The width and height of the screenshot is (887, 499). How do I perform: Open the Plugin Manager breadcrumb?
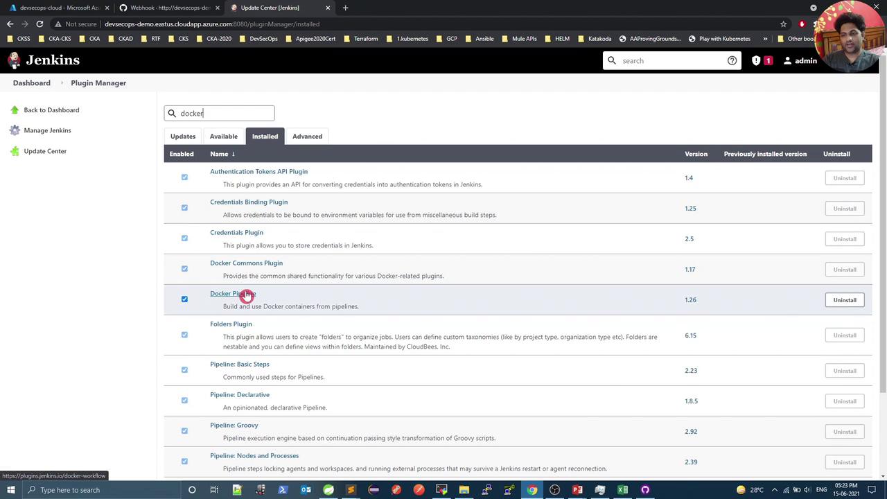[x=98, y=83]
